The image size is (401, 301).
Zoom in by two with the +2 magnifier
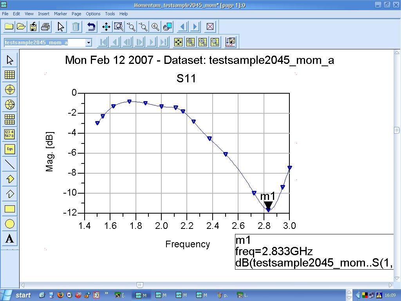pyautogui.click(x=131, y=27)
